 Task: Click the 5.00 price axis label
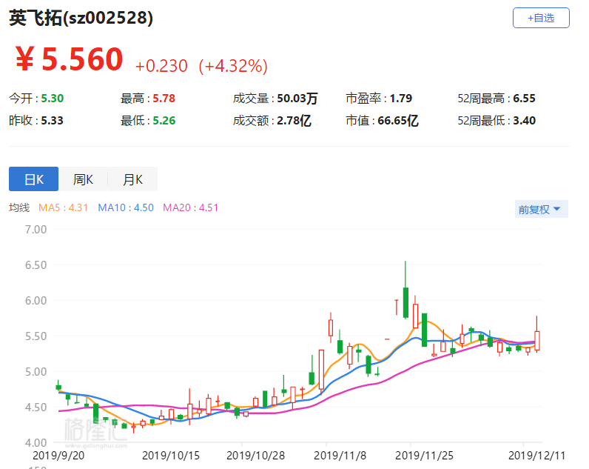(36, 372)
